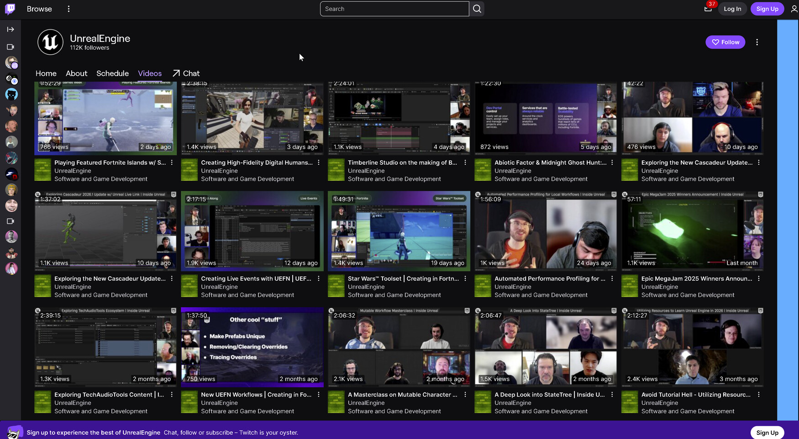This screenshot has height=439, width=799.
Task: Open channel options menu beside Follow button
Action: (757, 42)
